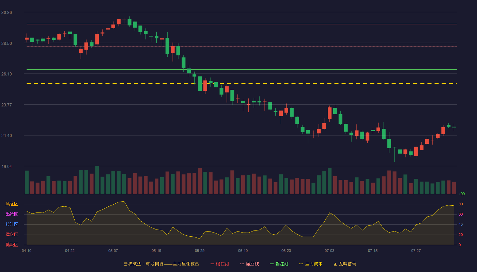This screenshot has width=477, height=272.
Task: Click the 100 indicator scale value
Action: click(x=462, y=194)
